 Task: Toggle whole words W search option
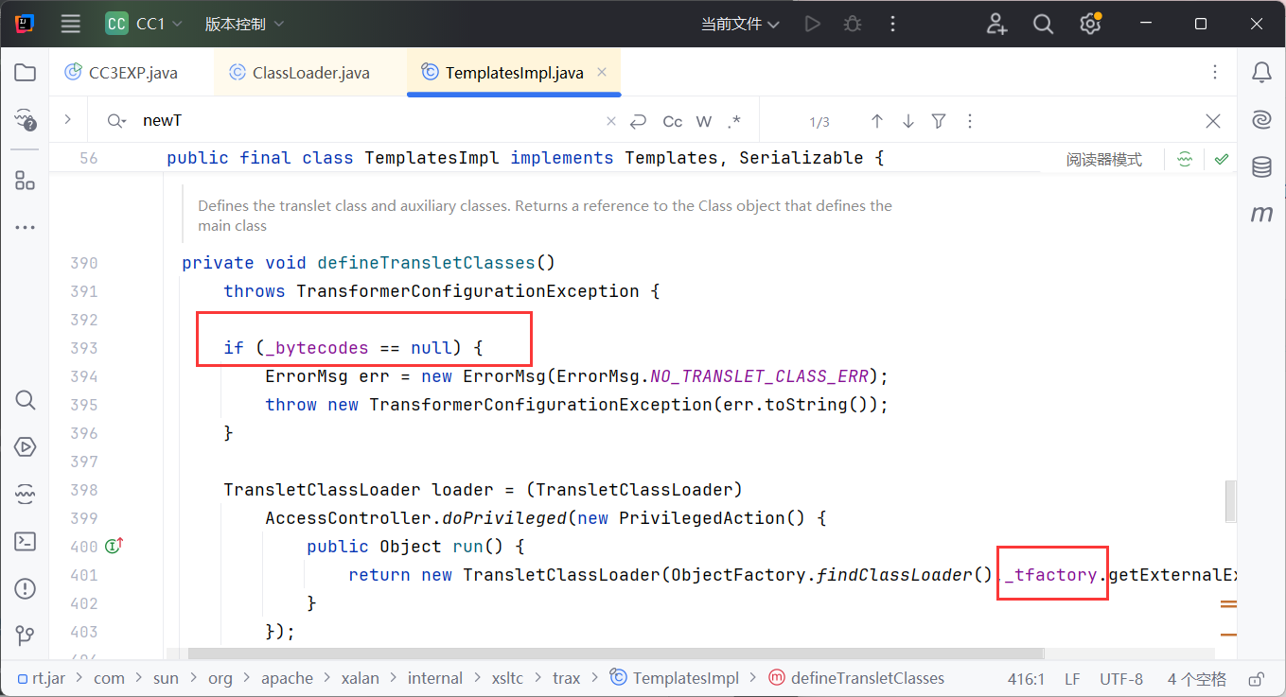click(x=704, y=121)
